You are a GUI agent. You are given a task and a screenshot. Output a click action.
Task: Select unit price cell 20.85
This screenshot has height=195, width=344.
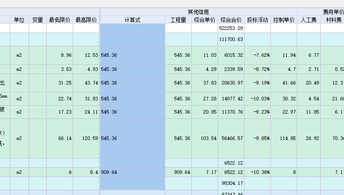[x=205, y=112]
